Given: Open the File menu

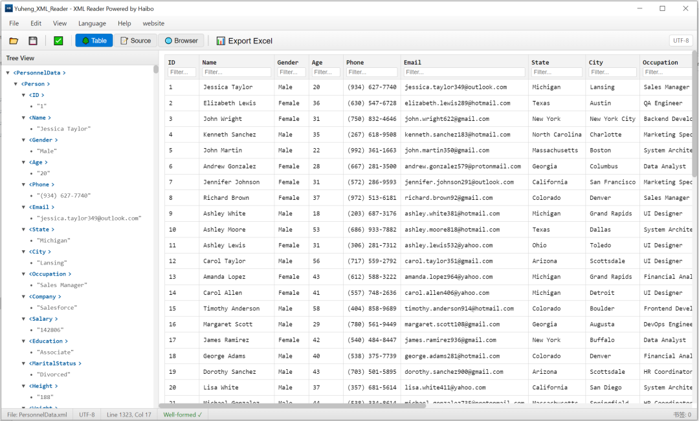Looking at the screenshot, I should tap(14, 23).
